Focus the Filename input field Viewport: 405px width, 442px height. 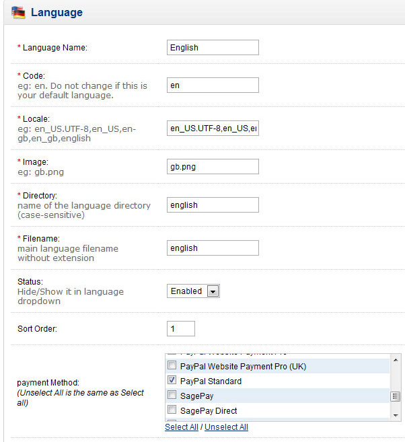click(x=213, y=248)
